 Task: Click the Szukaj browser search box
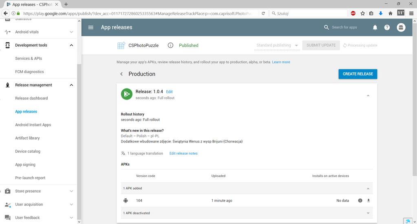click(x=309, y=13)
